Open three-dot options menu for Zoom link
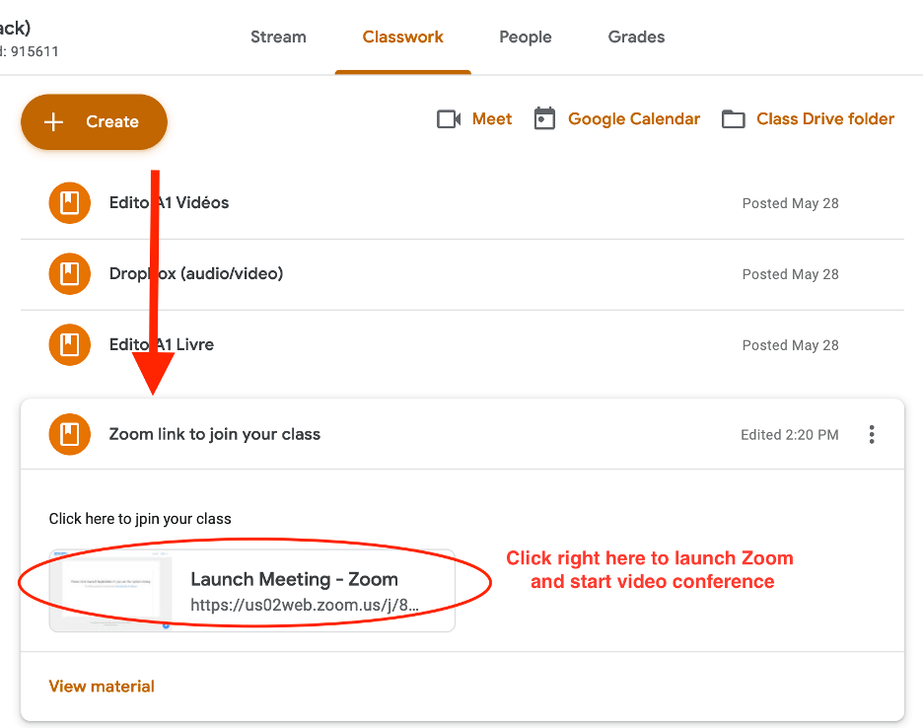This screenshot has width=923, height=728. (871, 434)
